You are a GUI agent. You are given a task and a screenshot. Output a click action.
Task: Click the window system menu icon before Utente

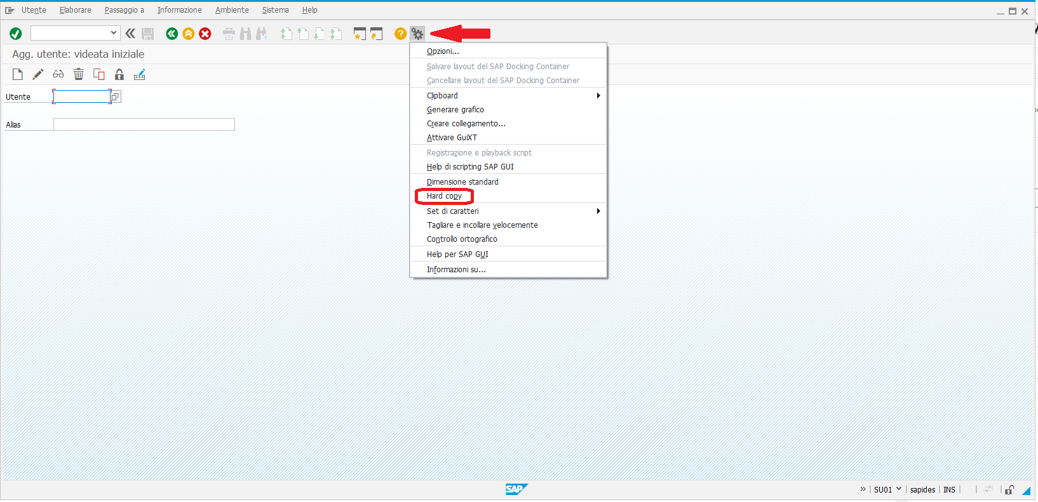pyautogui.click(x=10, y=10)
